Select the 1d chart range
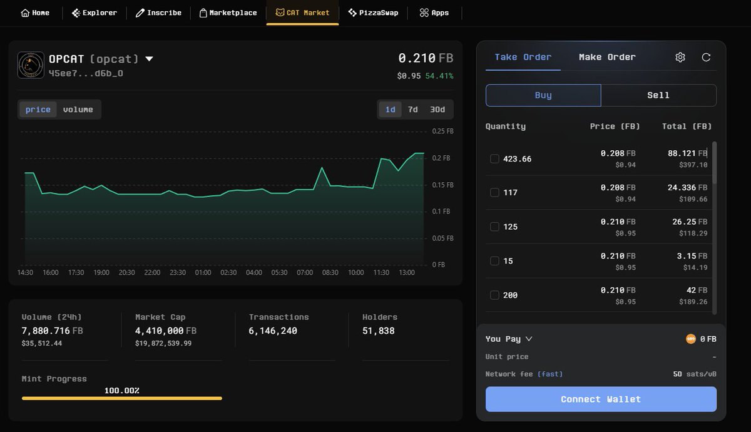751x432 pixels. pyautogui.click(x=391, y=110)
